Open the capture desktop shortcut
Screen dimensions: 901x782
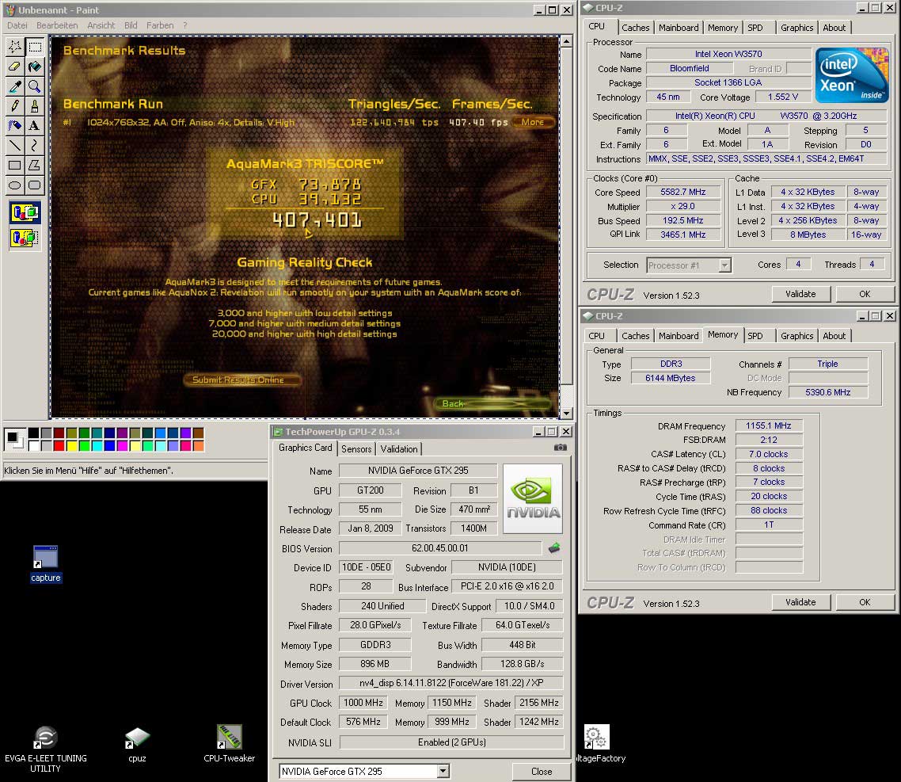(x=45, y=563)
